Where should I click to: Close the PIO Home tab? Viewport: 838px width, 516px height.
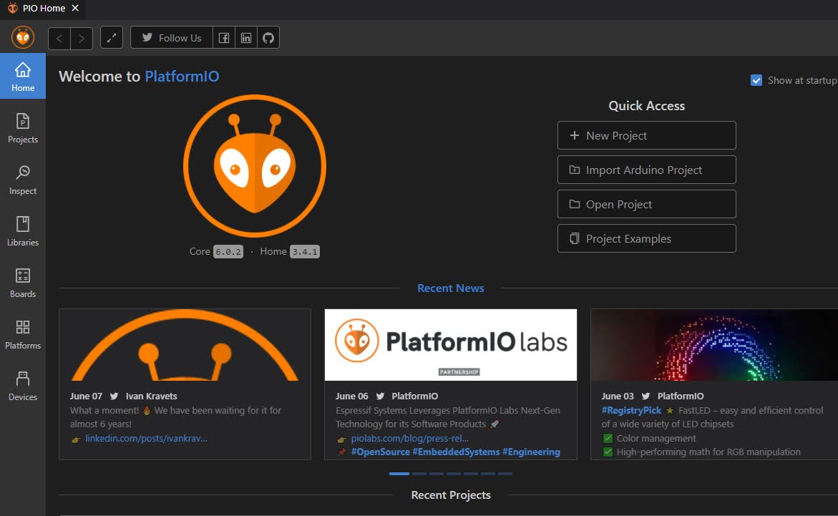[75, 8]
